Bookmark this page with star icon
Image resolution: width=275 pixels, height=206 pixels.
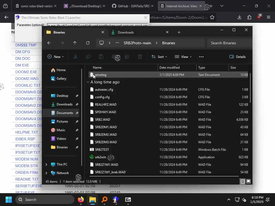point(212,17)
